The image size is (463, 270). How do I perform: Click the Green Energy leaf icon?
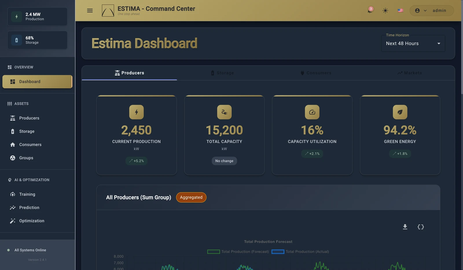coord(400,112)
